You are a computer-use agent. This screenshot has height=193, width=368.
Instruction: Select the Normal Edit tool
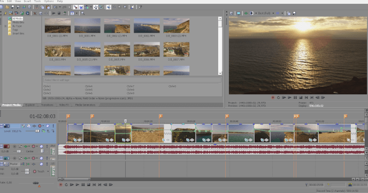(109, 7)
